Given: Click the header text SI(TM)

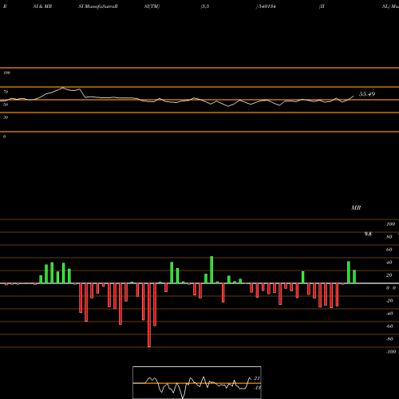Looking at the screenshot, I should tap(152, 6).
